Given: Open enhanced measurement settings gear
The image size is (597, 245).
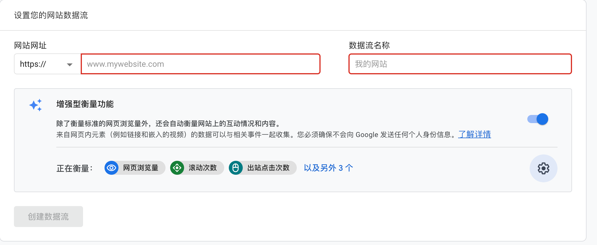Looking at the screenshot, I should point(544,168).
